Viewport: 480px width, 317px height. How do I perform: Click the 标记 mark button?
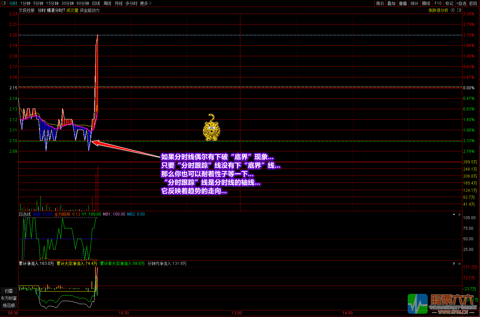point(449,3)
